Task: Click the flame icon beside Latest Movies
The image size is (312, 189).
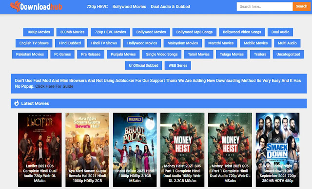Action: click(17, 103)
